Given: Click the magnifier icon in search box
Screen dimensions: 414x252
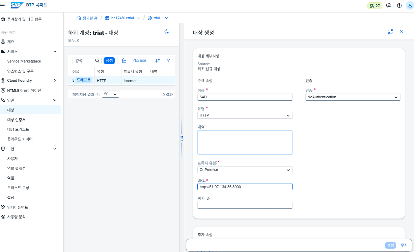Looking at the screenshot, I should click(97, 61).
